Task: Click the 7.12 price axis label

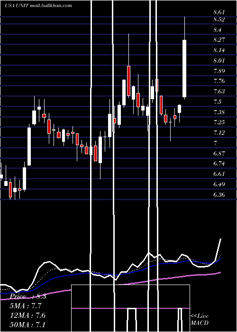Action: (219, 133)
